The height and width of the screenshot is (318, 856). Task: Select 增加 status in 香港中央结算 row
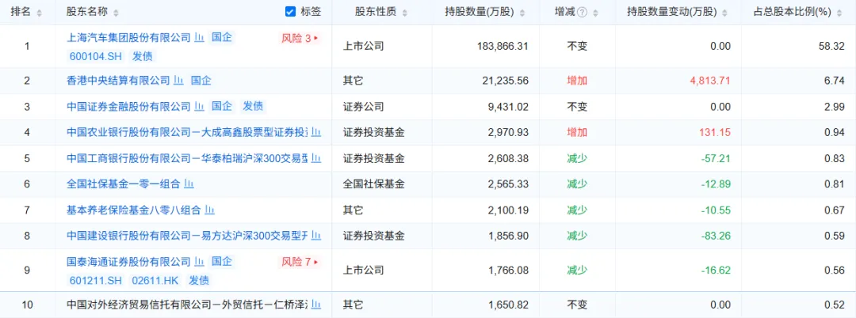(577, 81)
